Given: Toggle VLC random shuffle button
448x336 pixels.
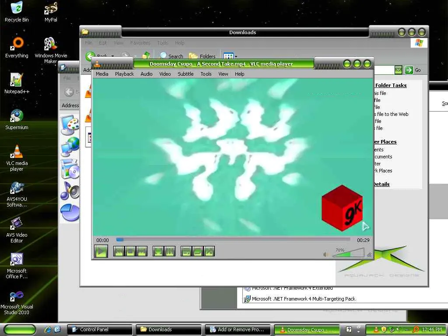Looking at the screenshot, I should pyautogui.click(x=209, y=252).
